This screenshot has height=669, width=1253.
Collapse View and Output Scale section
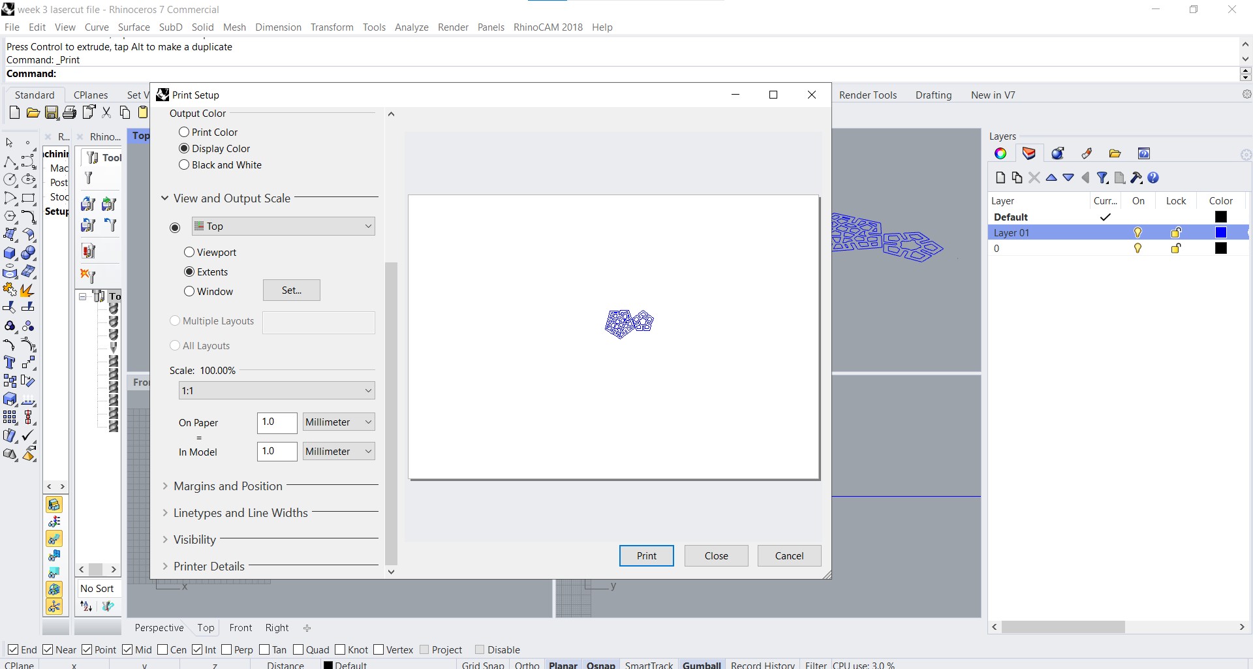165,198
